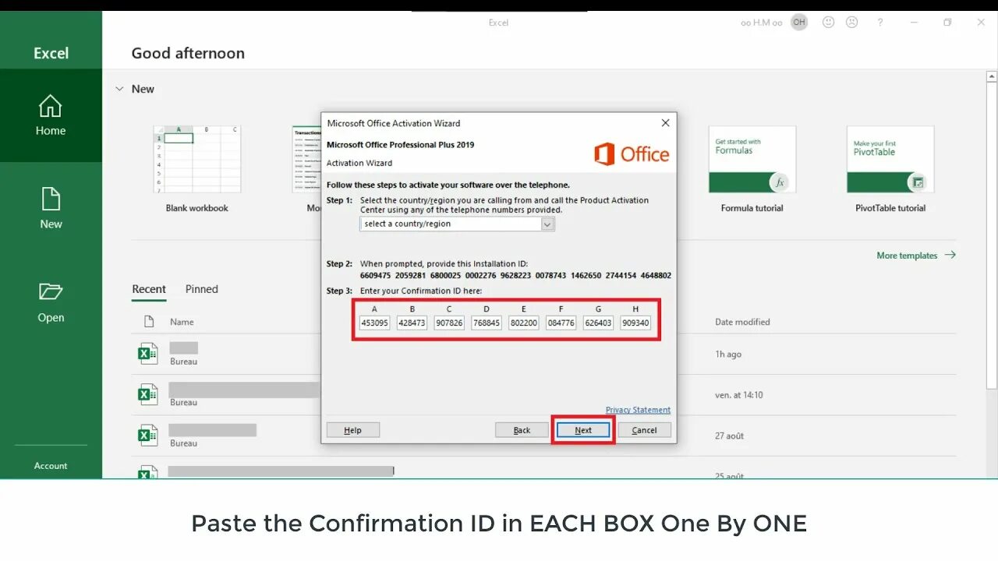This screenshot has width=998, height=561.
Task: Click the Installation ID number text
Action: pos(515,276)
